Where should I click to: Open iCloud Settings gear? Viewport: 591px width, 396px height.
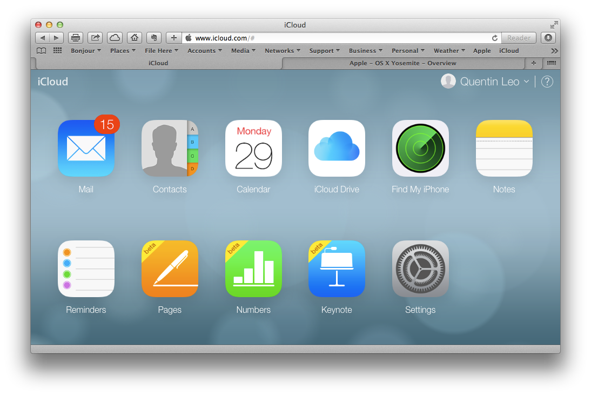420,269
